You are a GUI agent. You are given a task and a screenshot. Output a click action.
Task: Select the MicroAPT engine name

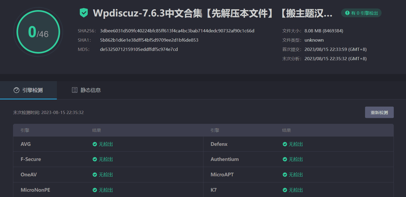click(222, 175)
